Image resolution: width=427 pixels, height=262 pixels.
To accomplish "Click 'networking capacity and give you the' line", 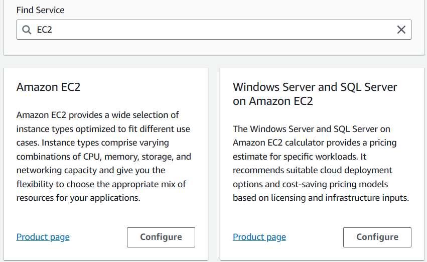I will click(x=91, y=170).
